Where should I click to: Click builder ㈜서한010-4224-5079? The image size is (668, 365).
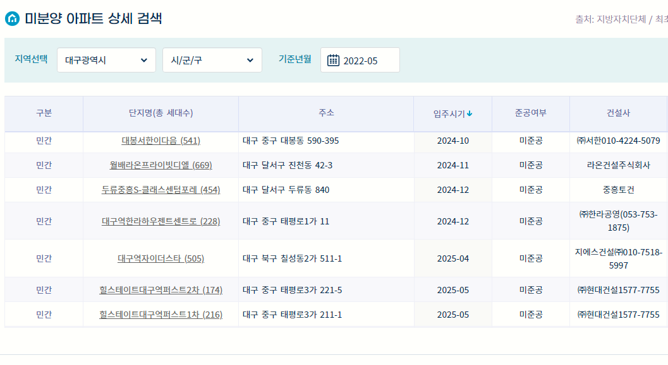coord(618,141)
